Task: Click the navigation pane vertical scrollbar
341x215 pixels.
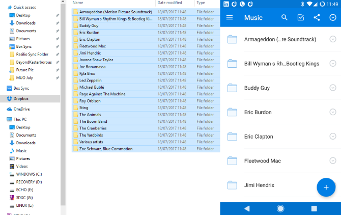Action: [x=64, y=102]
